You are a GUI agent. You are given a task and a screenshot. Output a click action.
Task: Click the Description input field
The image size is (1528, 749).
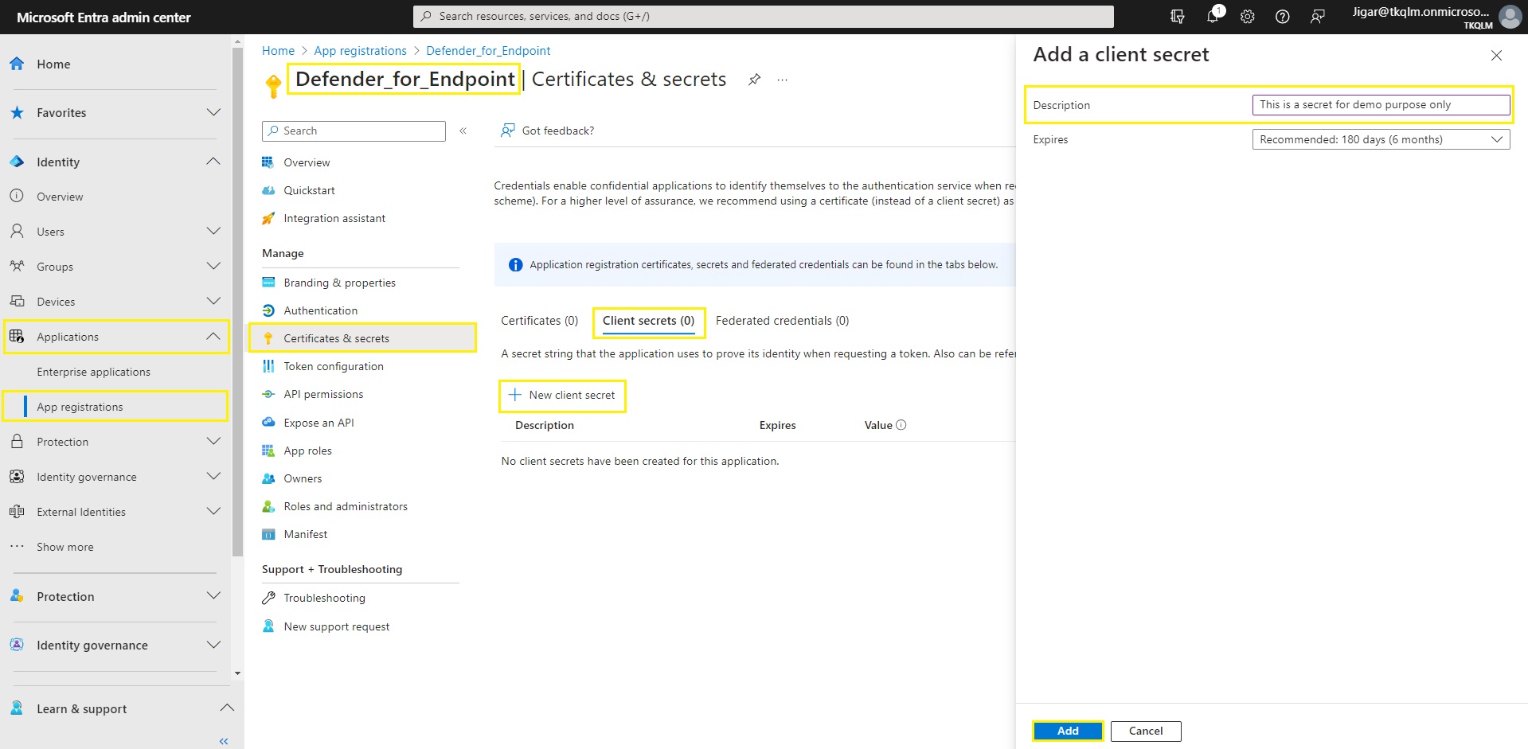1381,105
